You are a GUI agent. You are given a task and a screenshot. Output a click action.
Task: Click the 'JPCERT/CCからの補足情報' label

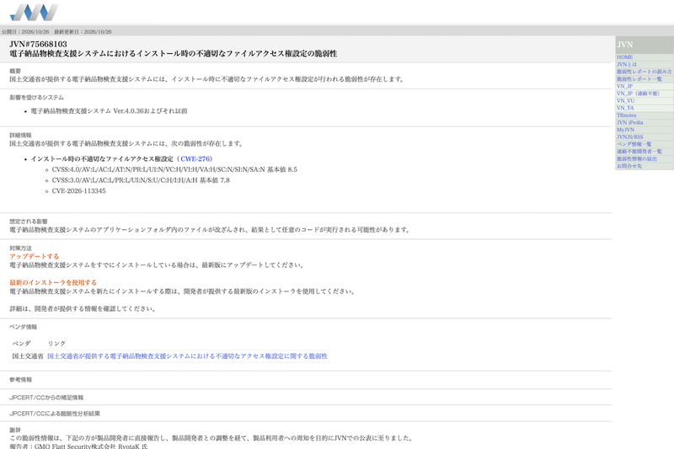point(46,398)
